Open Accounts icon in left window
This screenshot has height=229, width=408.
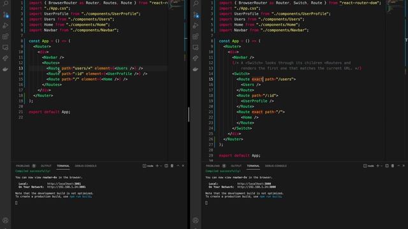pos(6,221)
